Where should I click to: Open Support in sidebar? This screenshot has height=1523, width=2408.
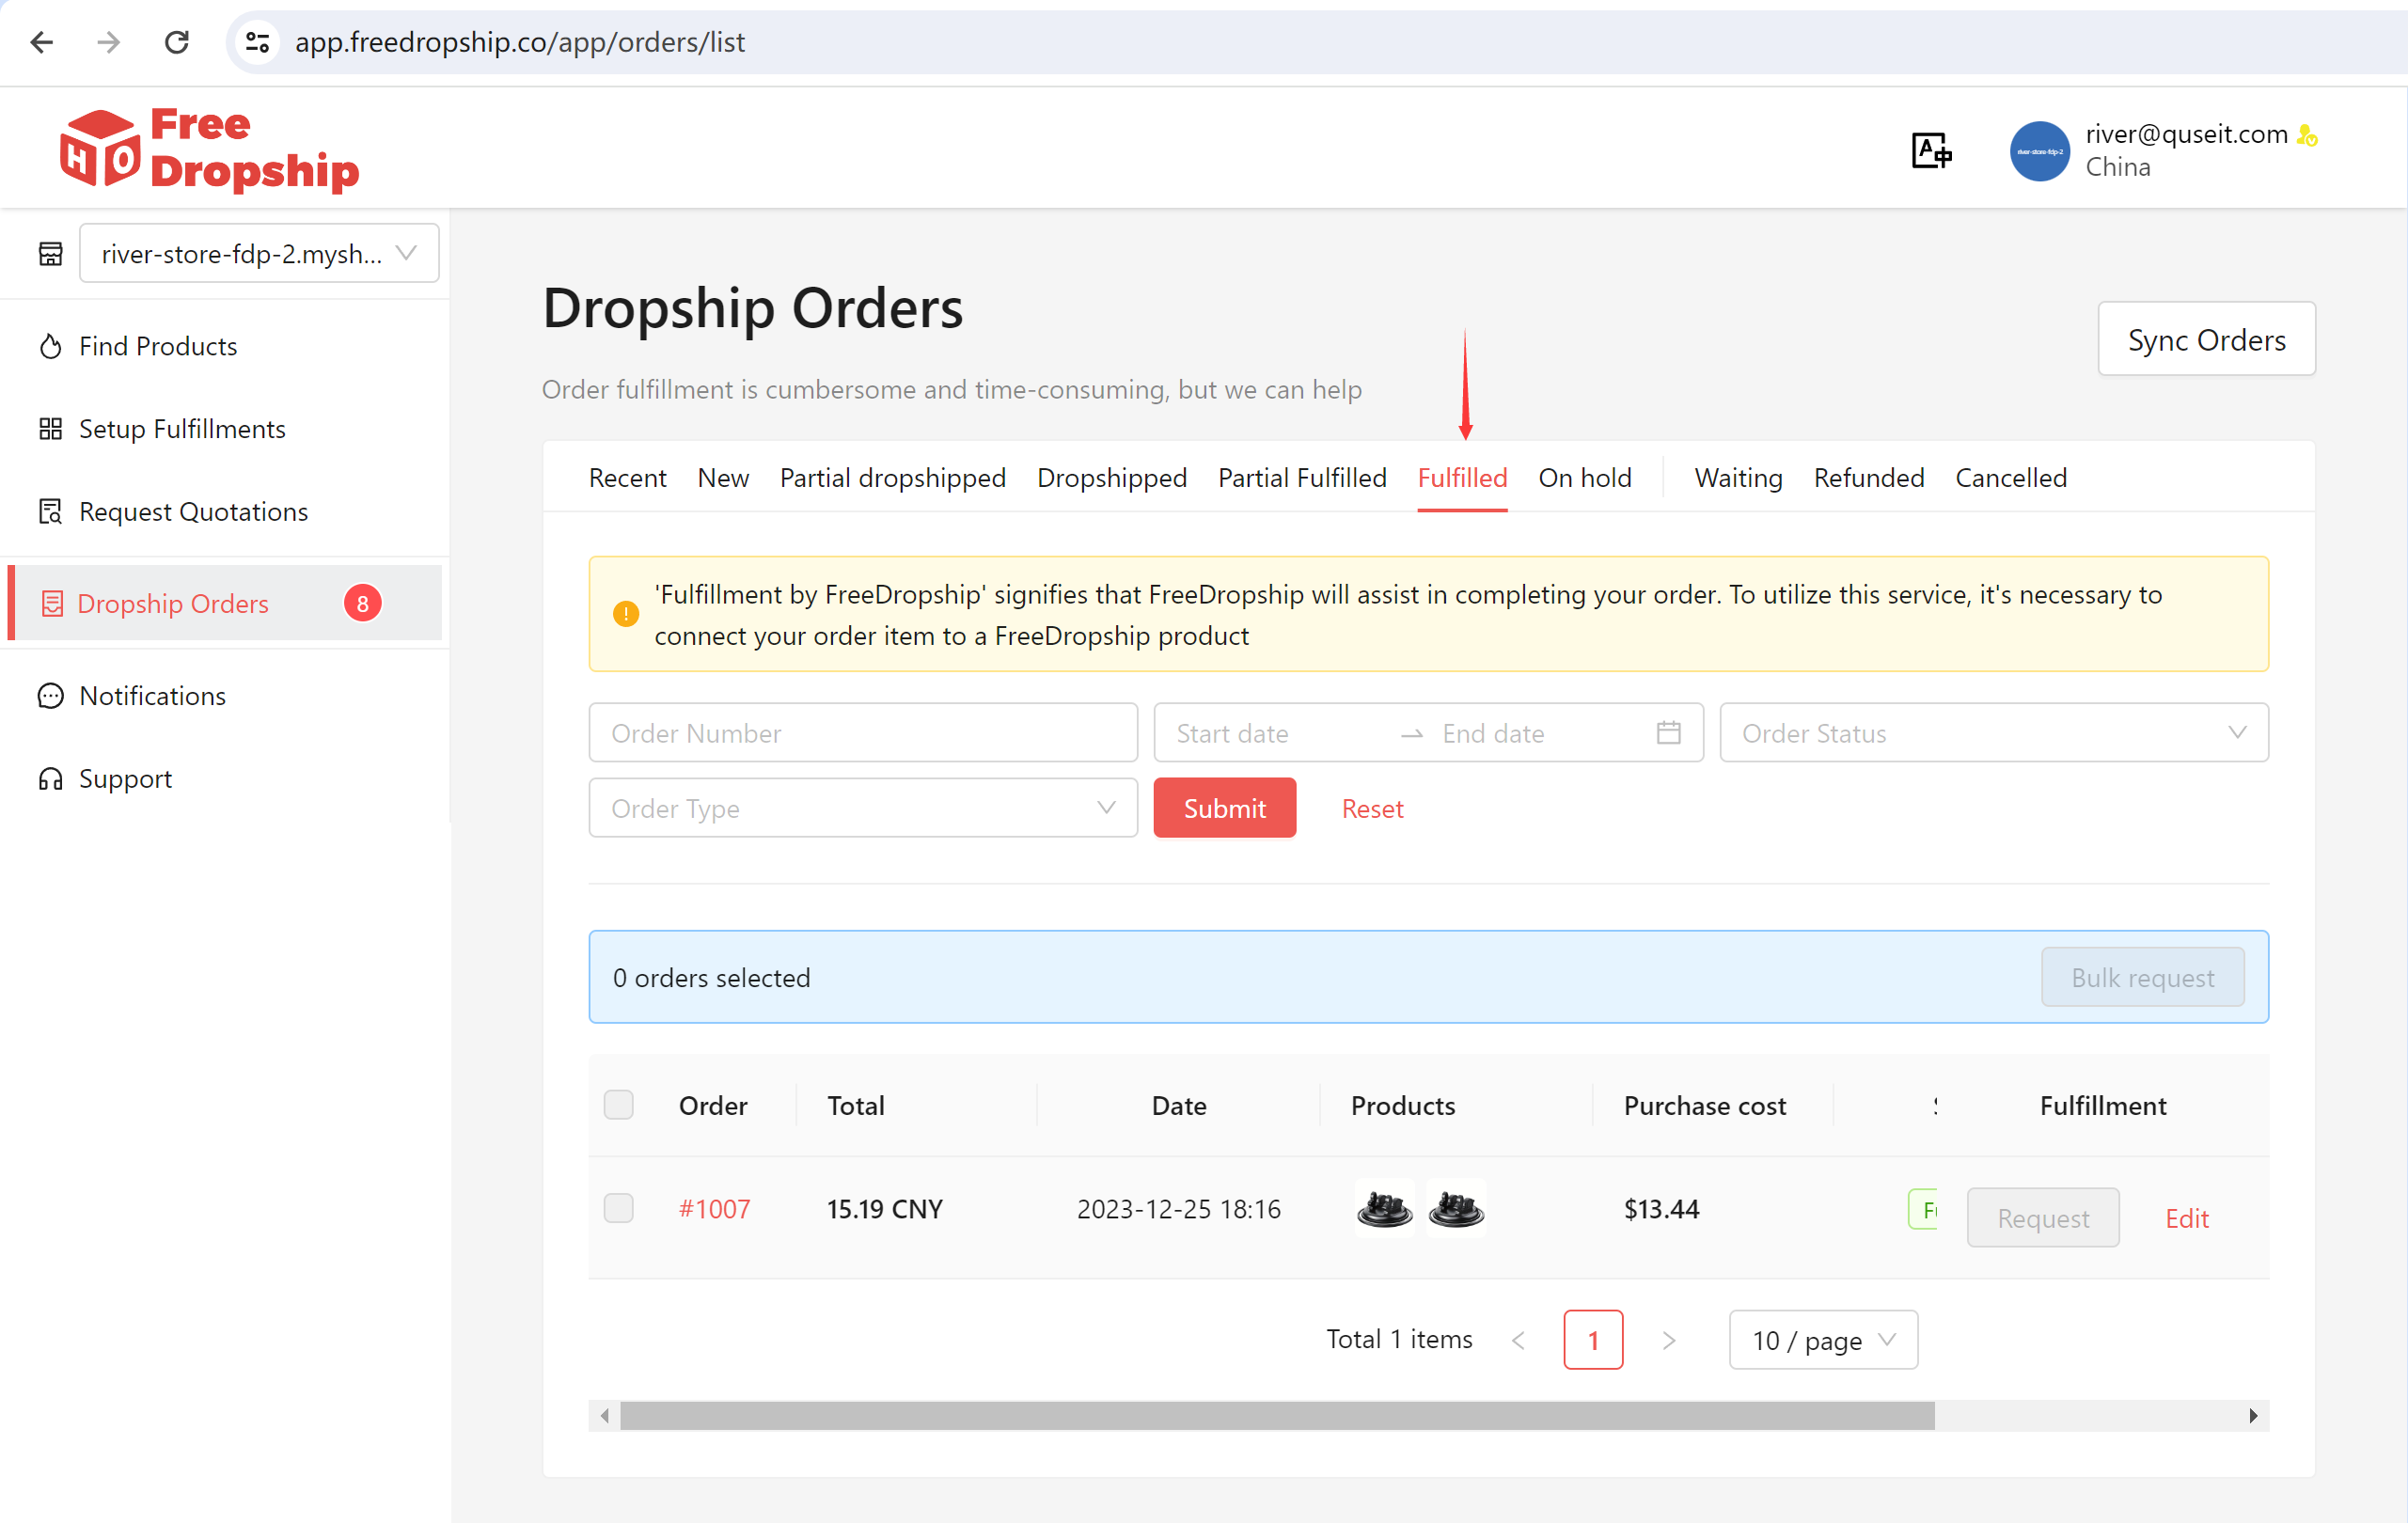125,779
